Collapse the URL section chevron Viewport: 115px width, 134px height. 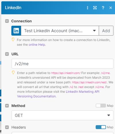coord(7,54)
